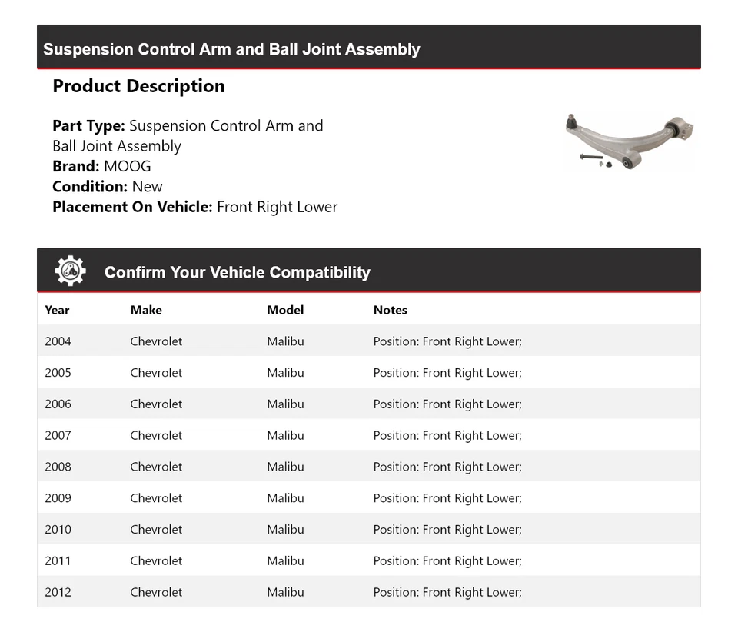Select the 2005 year cell
The height and width of the screenshot is (632, 738).
(58, 373)
